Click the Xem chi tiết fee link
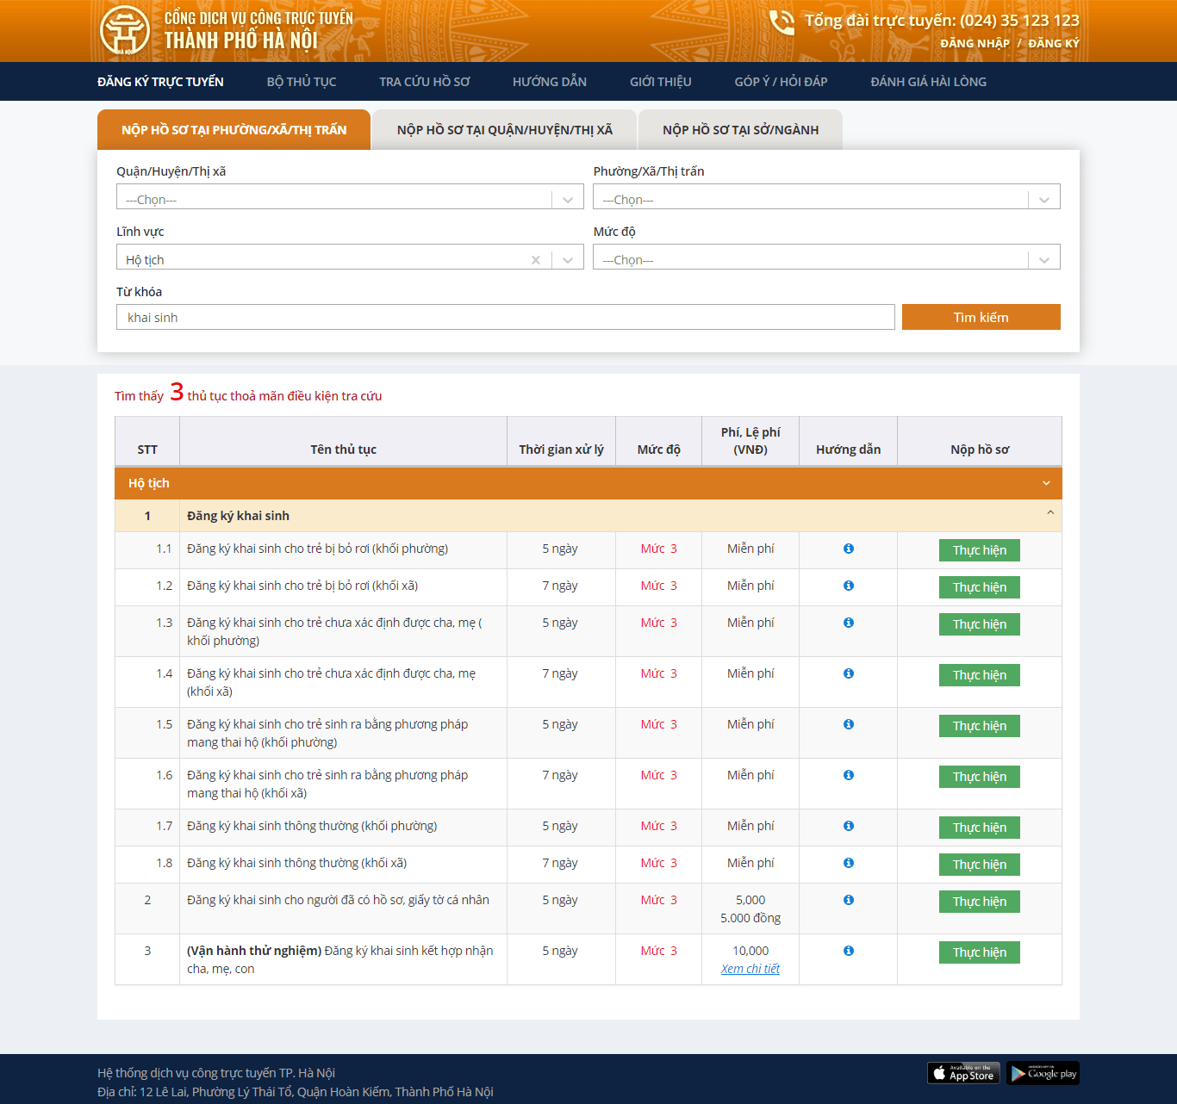This screenshot has width=1177, height=1104. coord(750,969)
